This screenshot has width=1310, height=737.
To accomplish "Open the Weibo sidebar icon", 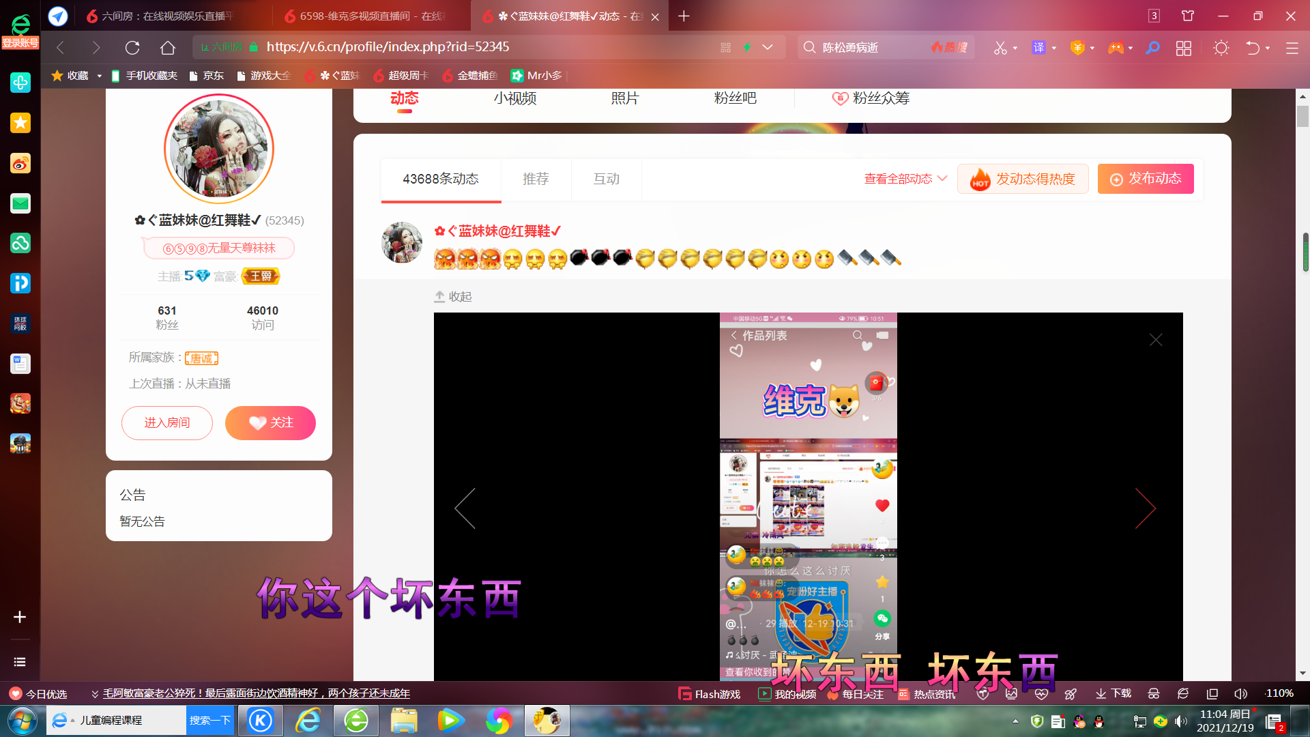I will coord(20,163).
